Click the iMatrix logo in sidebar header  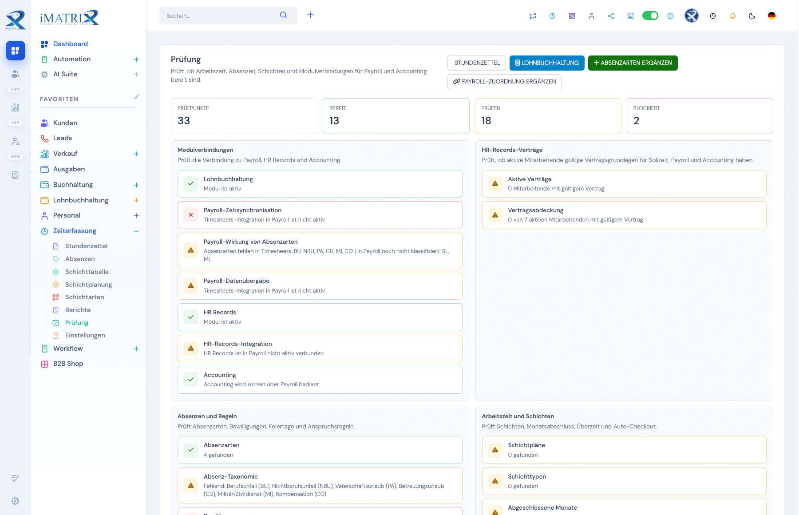pyautogui.click(x=69, y=18)
